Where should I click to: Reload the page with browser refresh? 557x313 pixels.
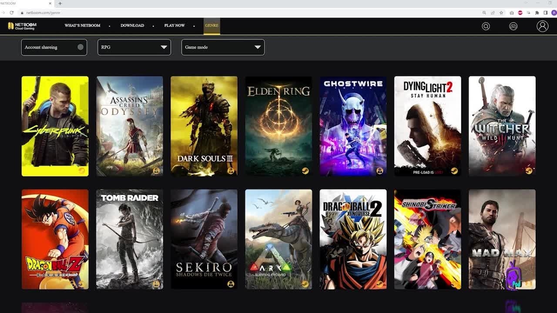pyautogui.click(x=12, y=13)
